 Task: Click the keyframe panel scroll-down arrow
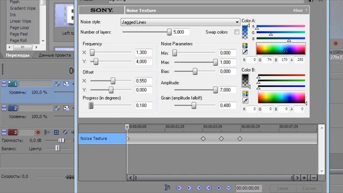click(x=322, y=171)
